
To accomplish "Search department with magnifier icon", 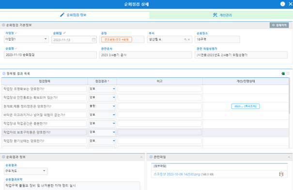I will pyautogui.click(x=185, y=40).
